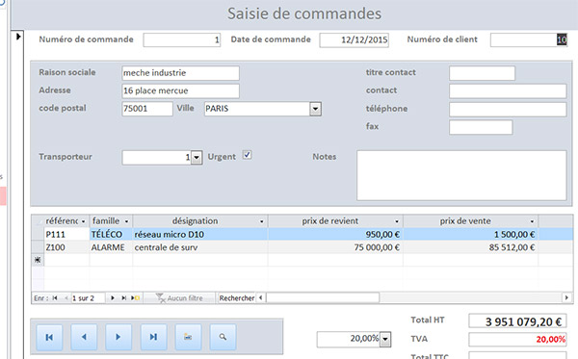Open prix de revient column filter arrow
Image resolution: width=578 pixels, height=359 pixels.
pyautogui.click(x=397, y=221)
